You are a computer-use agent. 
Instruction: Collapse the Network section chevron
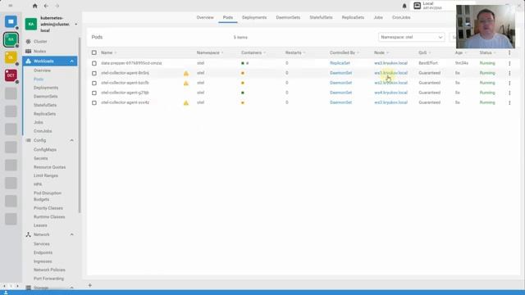tap(71, 235)
